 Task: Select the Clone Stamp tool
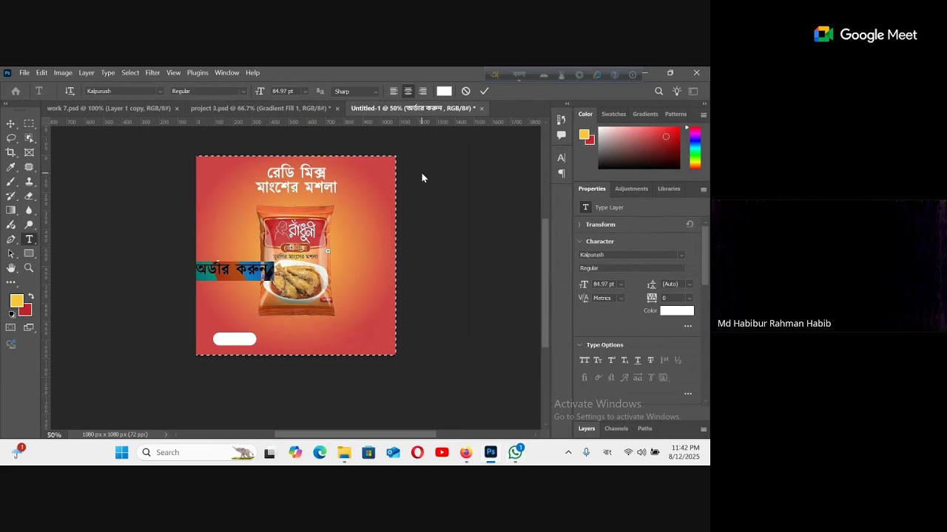[29, 181]
